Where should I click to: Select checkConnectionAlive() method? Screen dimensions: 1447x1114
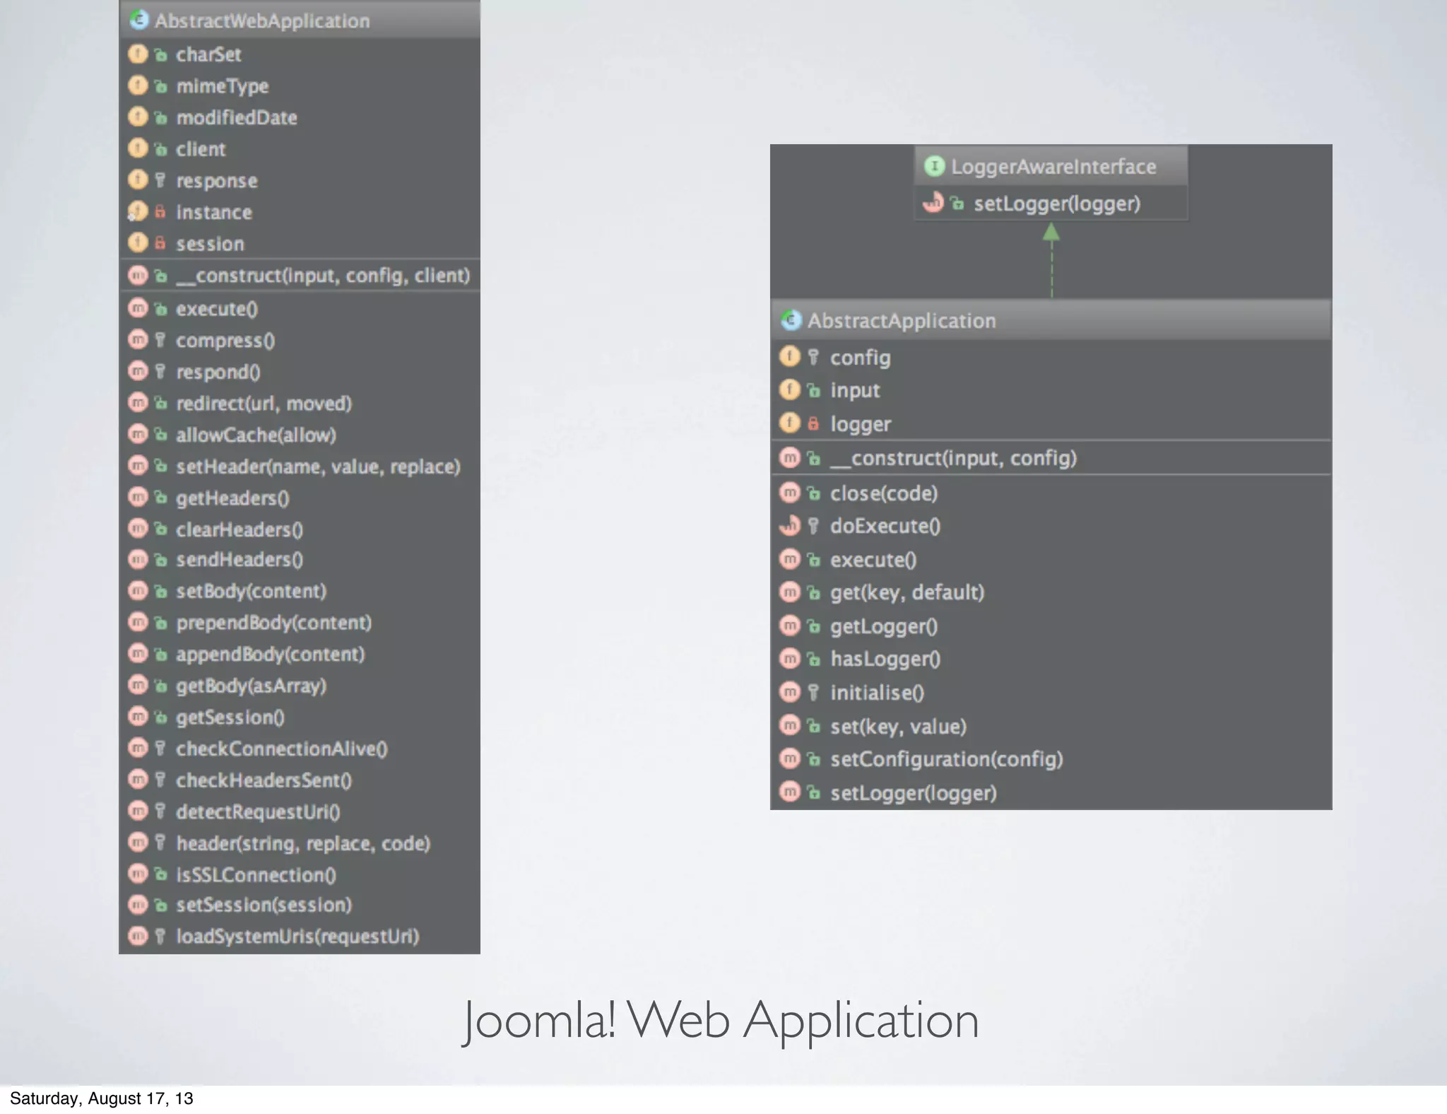[x=300, y=748]
